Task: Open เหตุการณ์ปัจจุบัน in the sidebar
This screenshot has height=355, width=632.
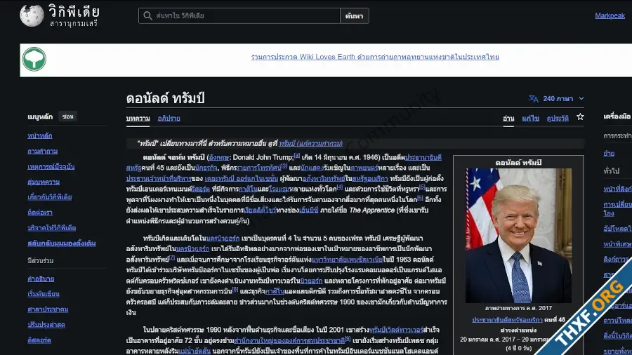Action: 51,167
